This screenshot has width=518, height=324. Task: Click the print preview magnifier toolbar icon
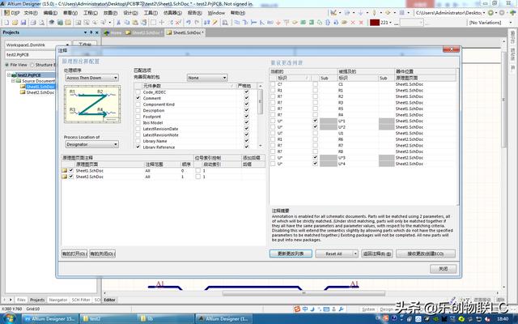tap(41, 23)
